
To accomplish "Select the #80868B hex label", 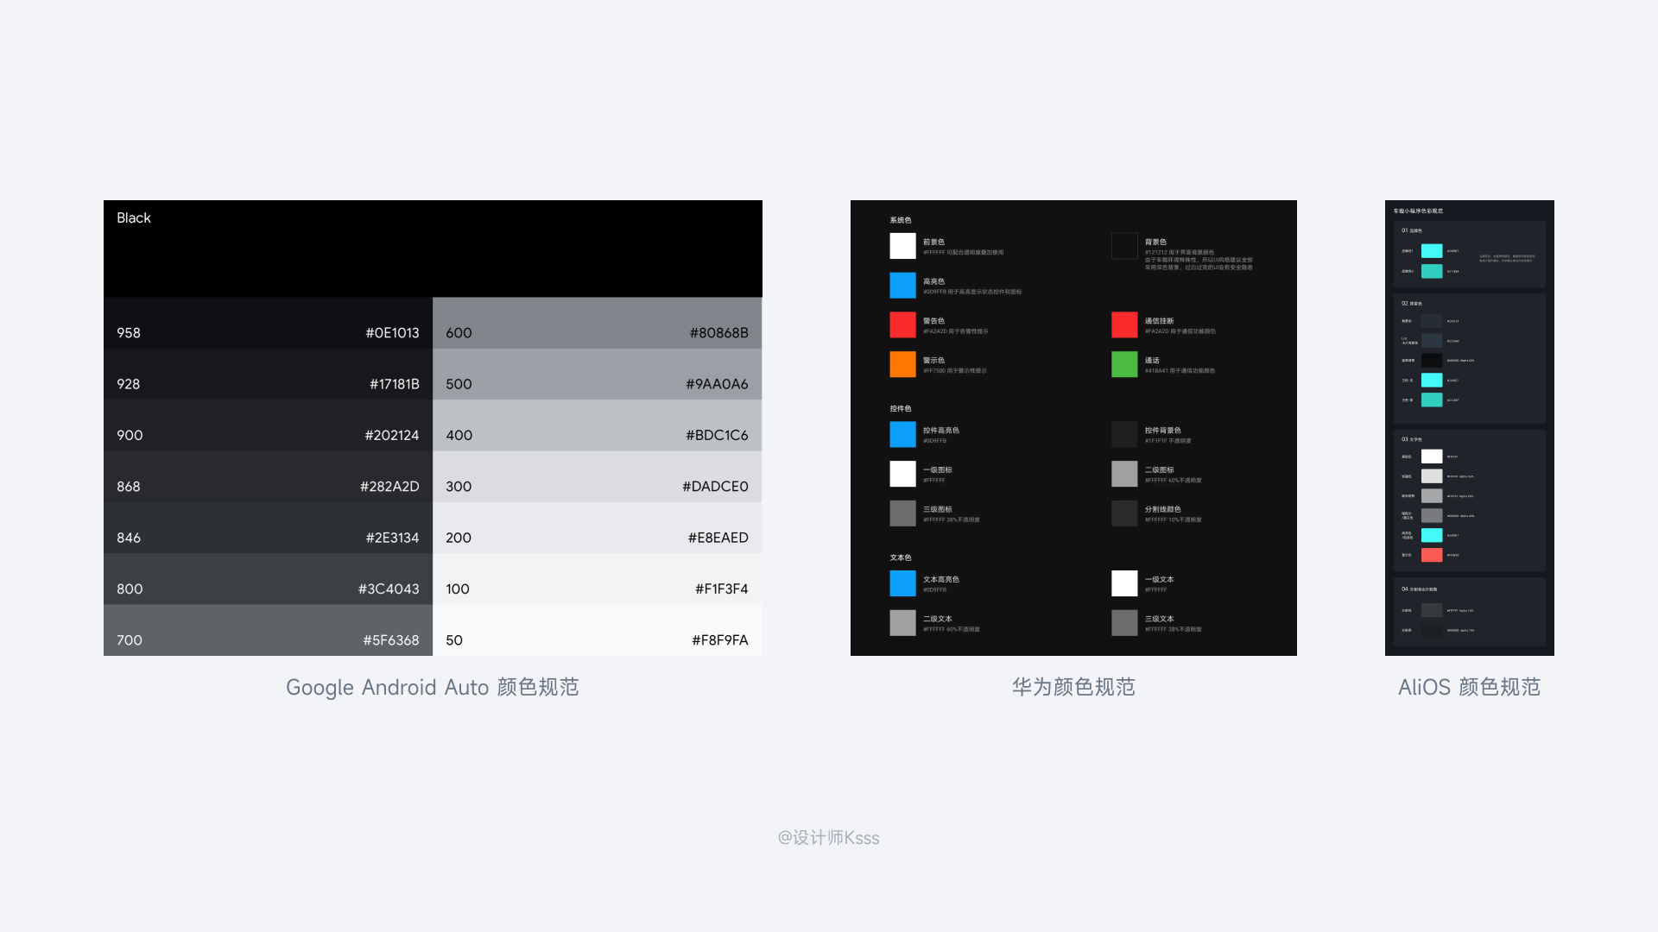I will pos(719,333).
